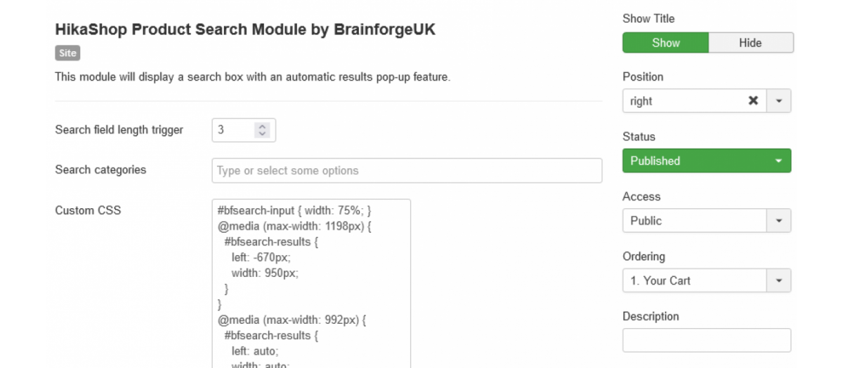The width and height of the screenshot is (843, 368).
Task: Click the Search categories label
Action: click(100, 170)
